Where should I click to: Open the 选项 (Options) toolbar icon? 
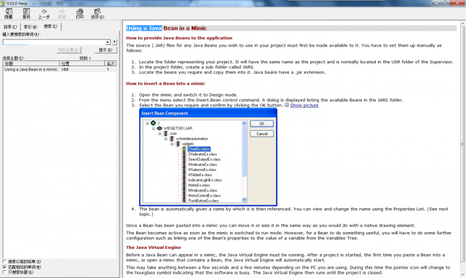[97, 12]
